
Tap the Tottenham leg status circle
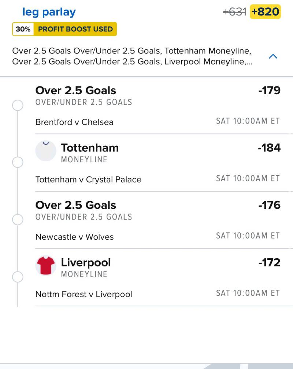18,162
